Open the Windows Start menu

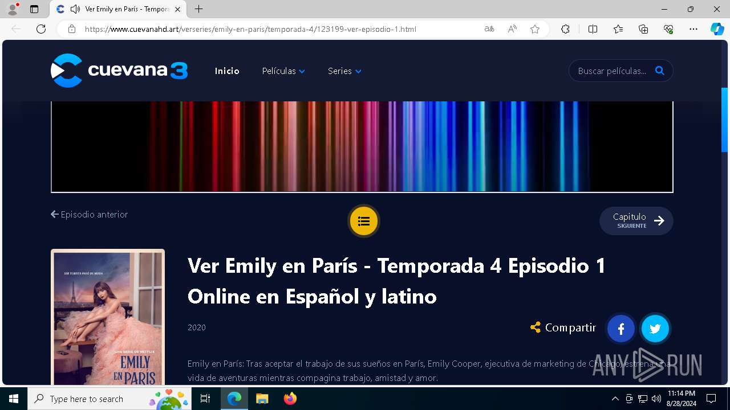click(x=14, y=399)
